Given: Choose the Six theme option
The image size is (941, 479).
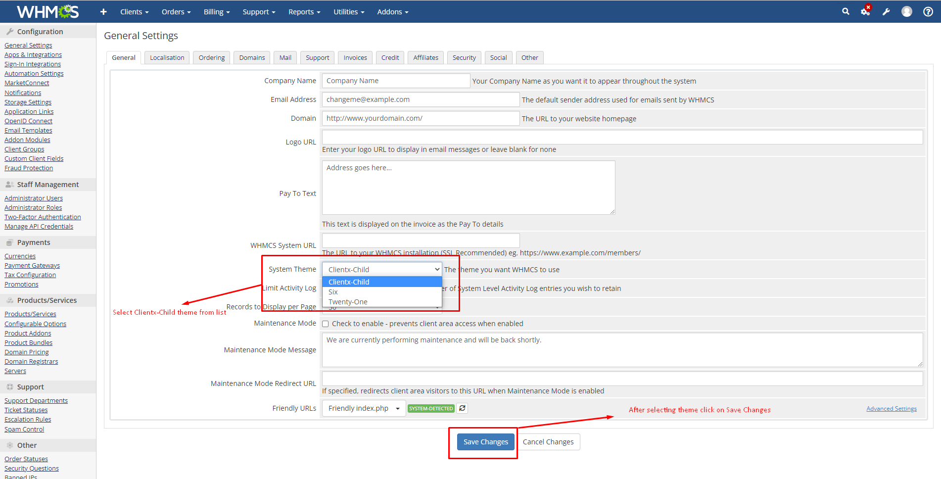Looking at the screenshot, I should coord(333,292).
